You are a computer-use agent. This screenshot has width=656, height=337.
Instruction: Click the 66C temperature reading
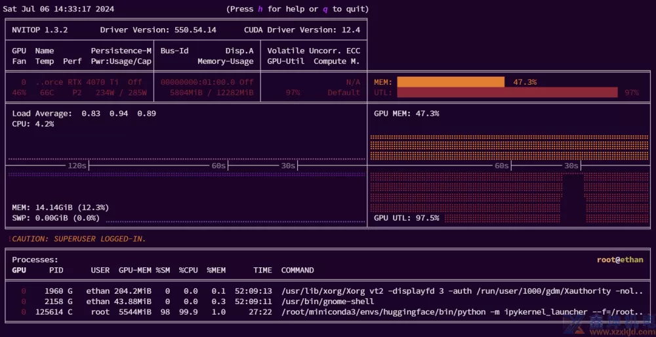tap(47, 93)
